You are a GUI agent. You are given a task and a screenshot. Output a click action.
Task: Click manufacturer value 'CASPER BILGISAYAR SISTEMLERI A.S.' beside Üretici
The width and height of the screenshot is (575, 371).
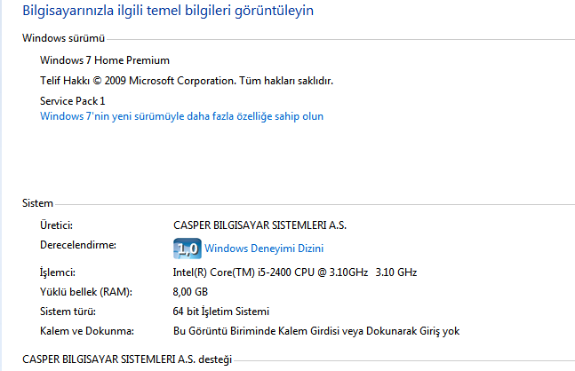click(260, 225)
